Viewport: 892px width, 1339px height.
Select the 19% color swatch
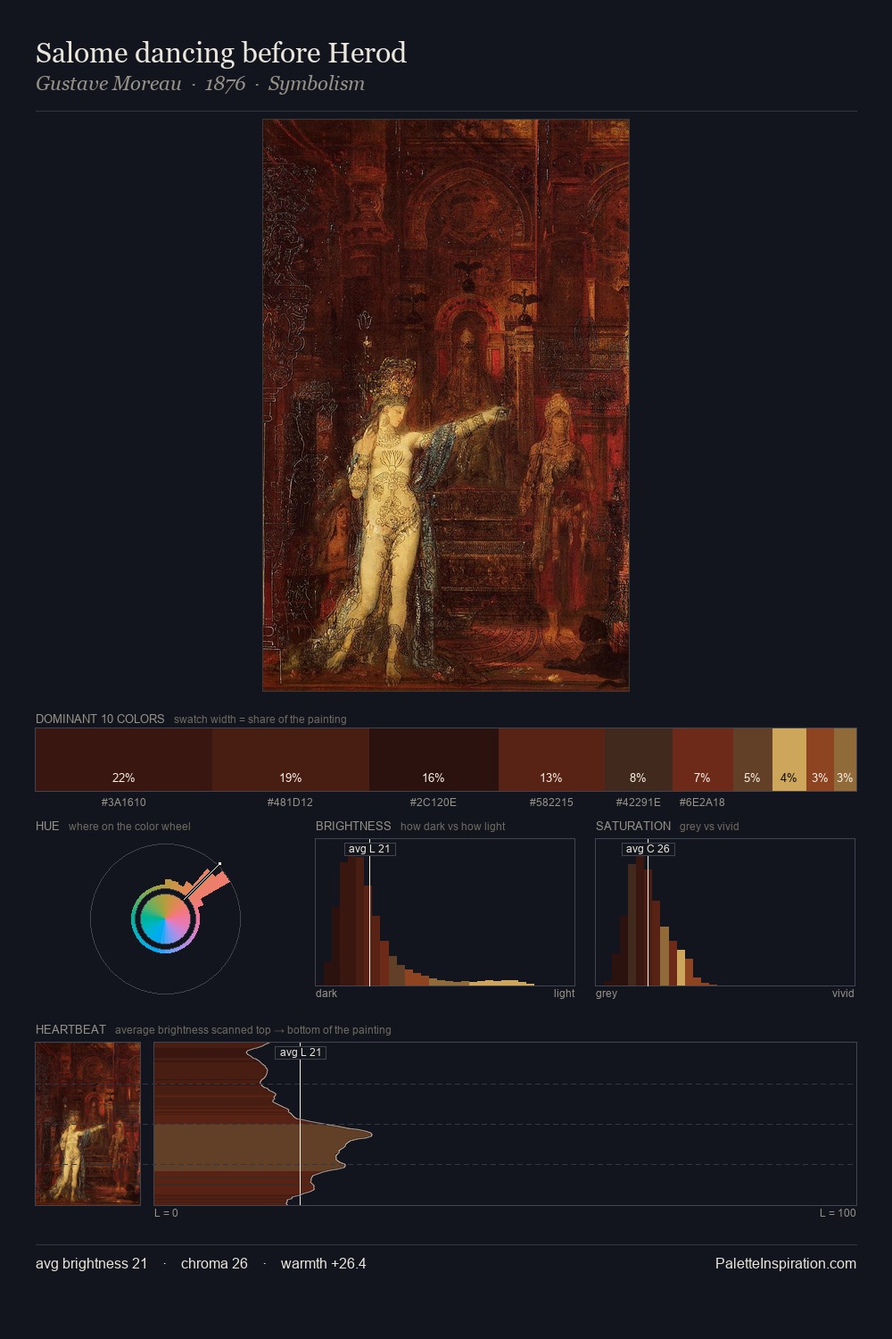pos(291,760)
